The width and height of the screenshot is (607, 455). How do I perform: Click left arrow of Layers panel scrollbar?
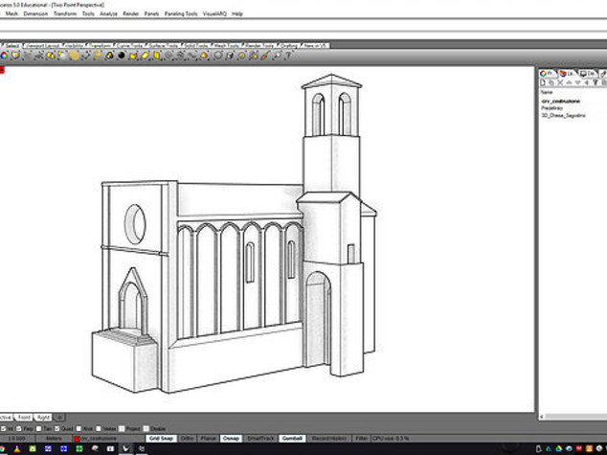pyautogui.click(x=542, y=417)
